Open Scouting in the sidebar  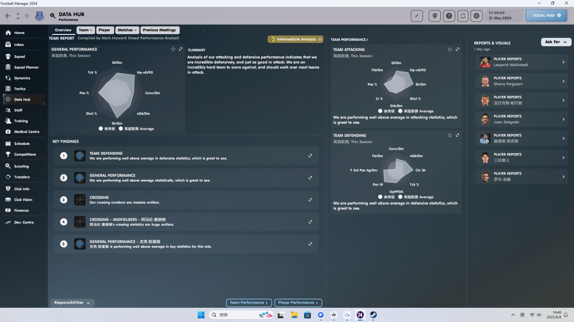point(24,166)
